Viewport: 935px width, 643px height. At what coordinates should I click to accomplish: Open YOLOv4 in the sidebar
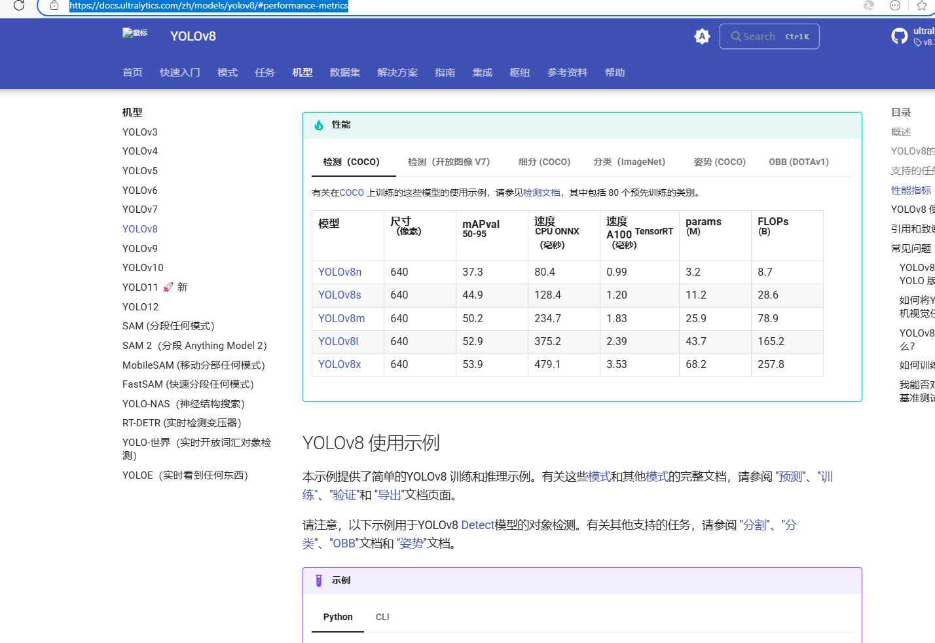tap(140, 151)
